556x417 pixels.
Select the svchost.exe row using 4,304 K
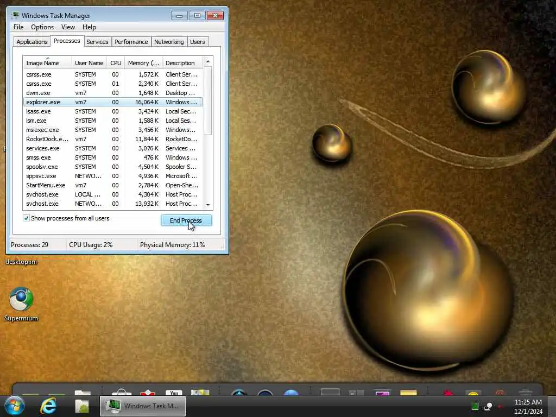[x=113, y=194]
